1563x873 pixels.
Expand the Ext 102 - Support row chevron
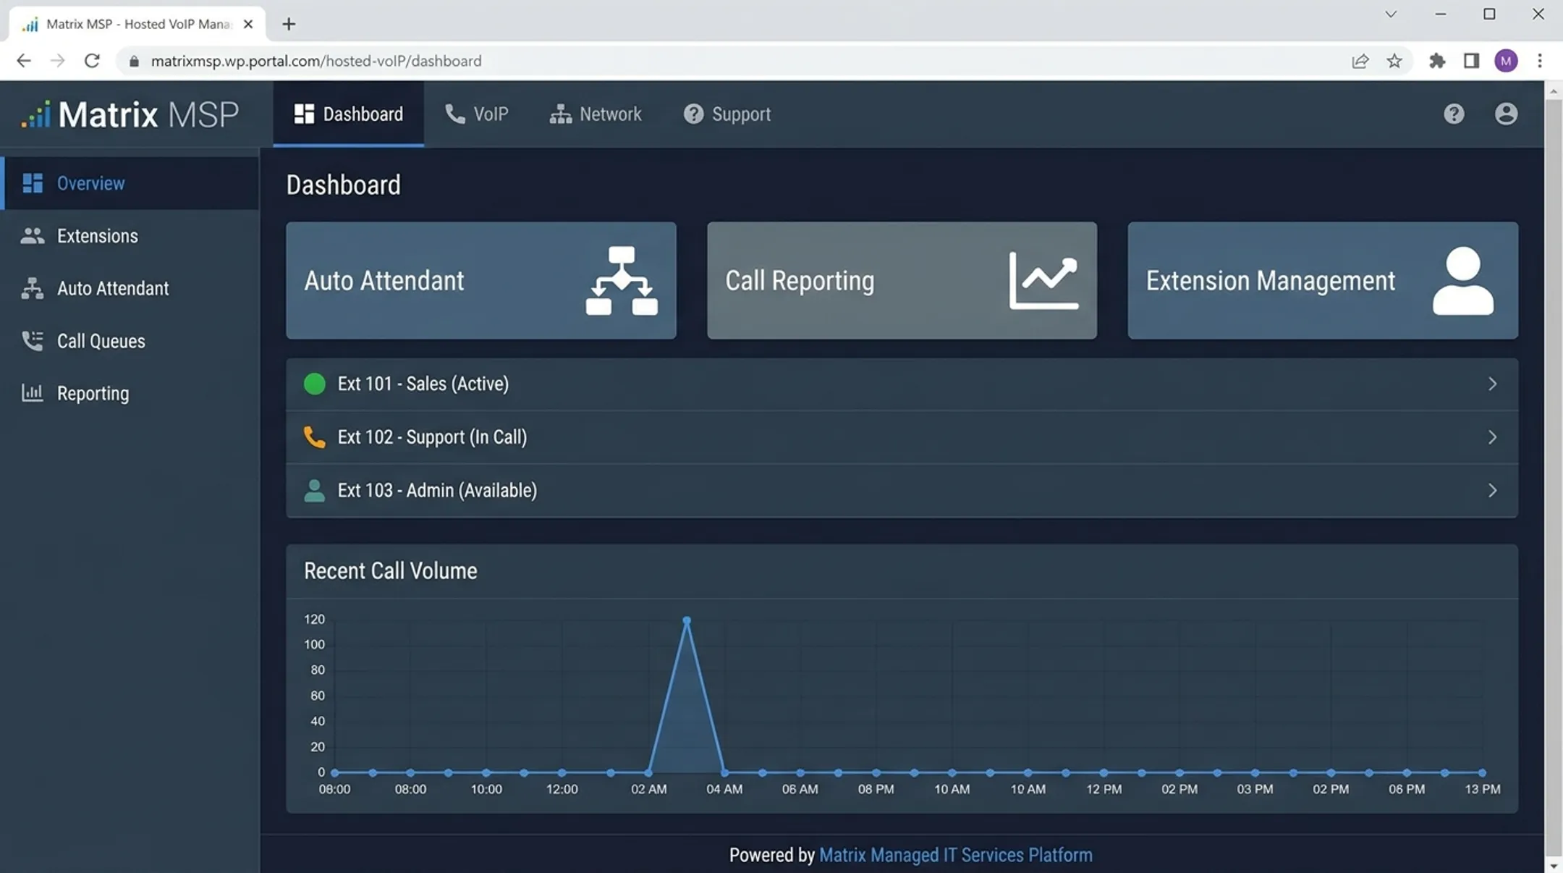click(x=1492, y=437)
